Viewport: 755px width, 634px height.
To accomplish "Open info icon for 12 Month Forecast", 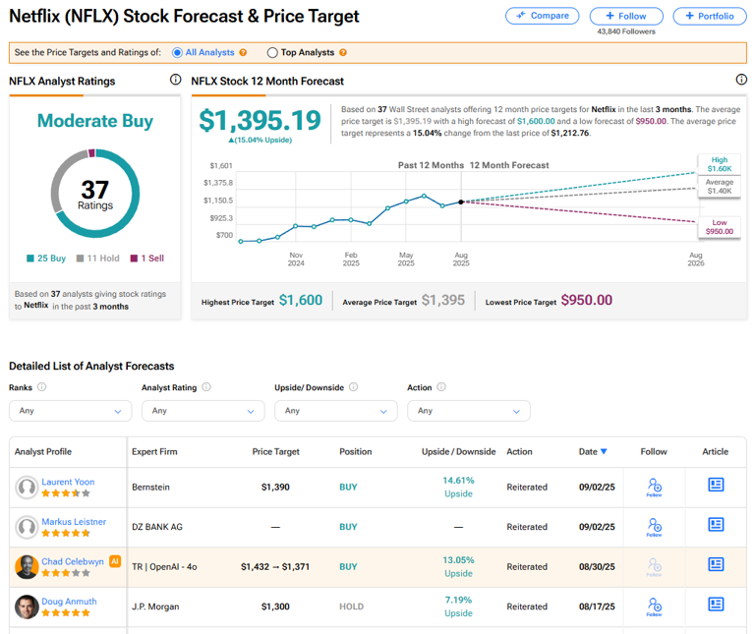I will tap(741, 80).
